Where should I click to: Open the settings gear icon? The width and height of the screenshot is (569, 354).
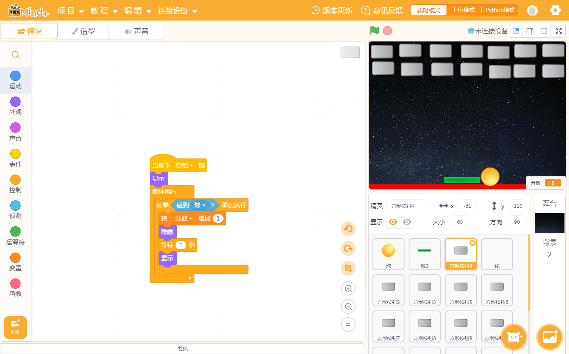pos(555,10)
